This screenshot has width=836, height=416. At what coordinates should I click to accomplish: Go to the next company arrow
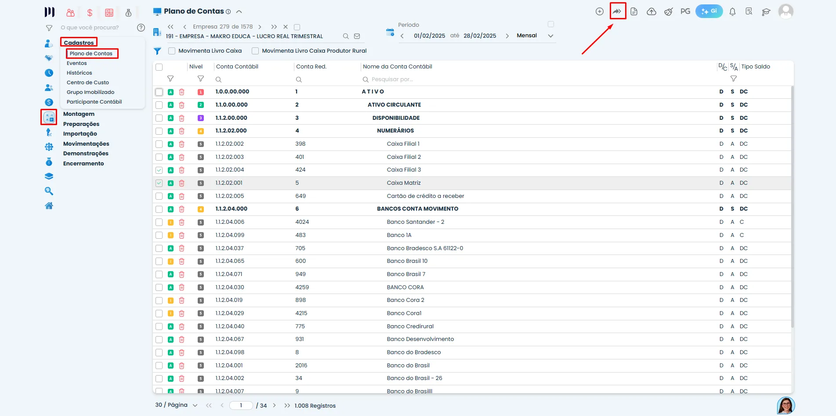coord(260,27)
